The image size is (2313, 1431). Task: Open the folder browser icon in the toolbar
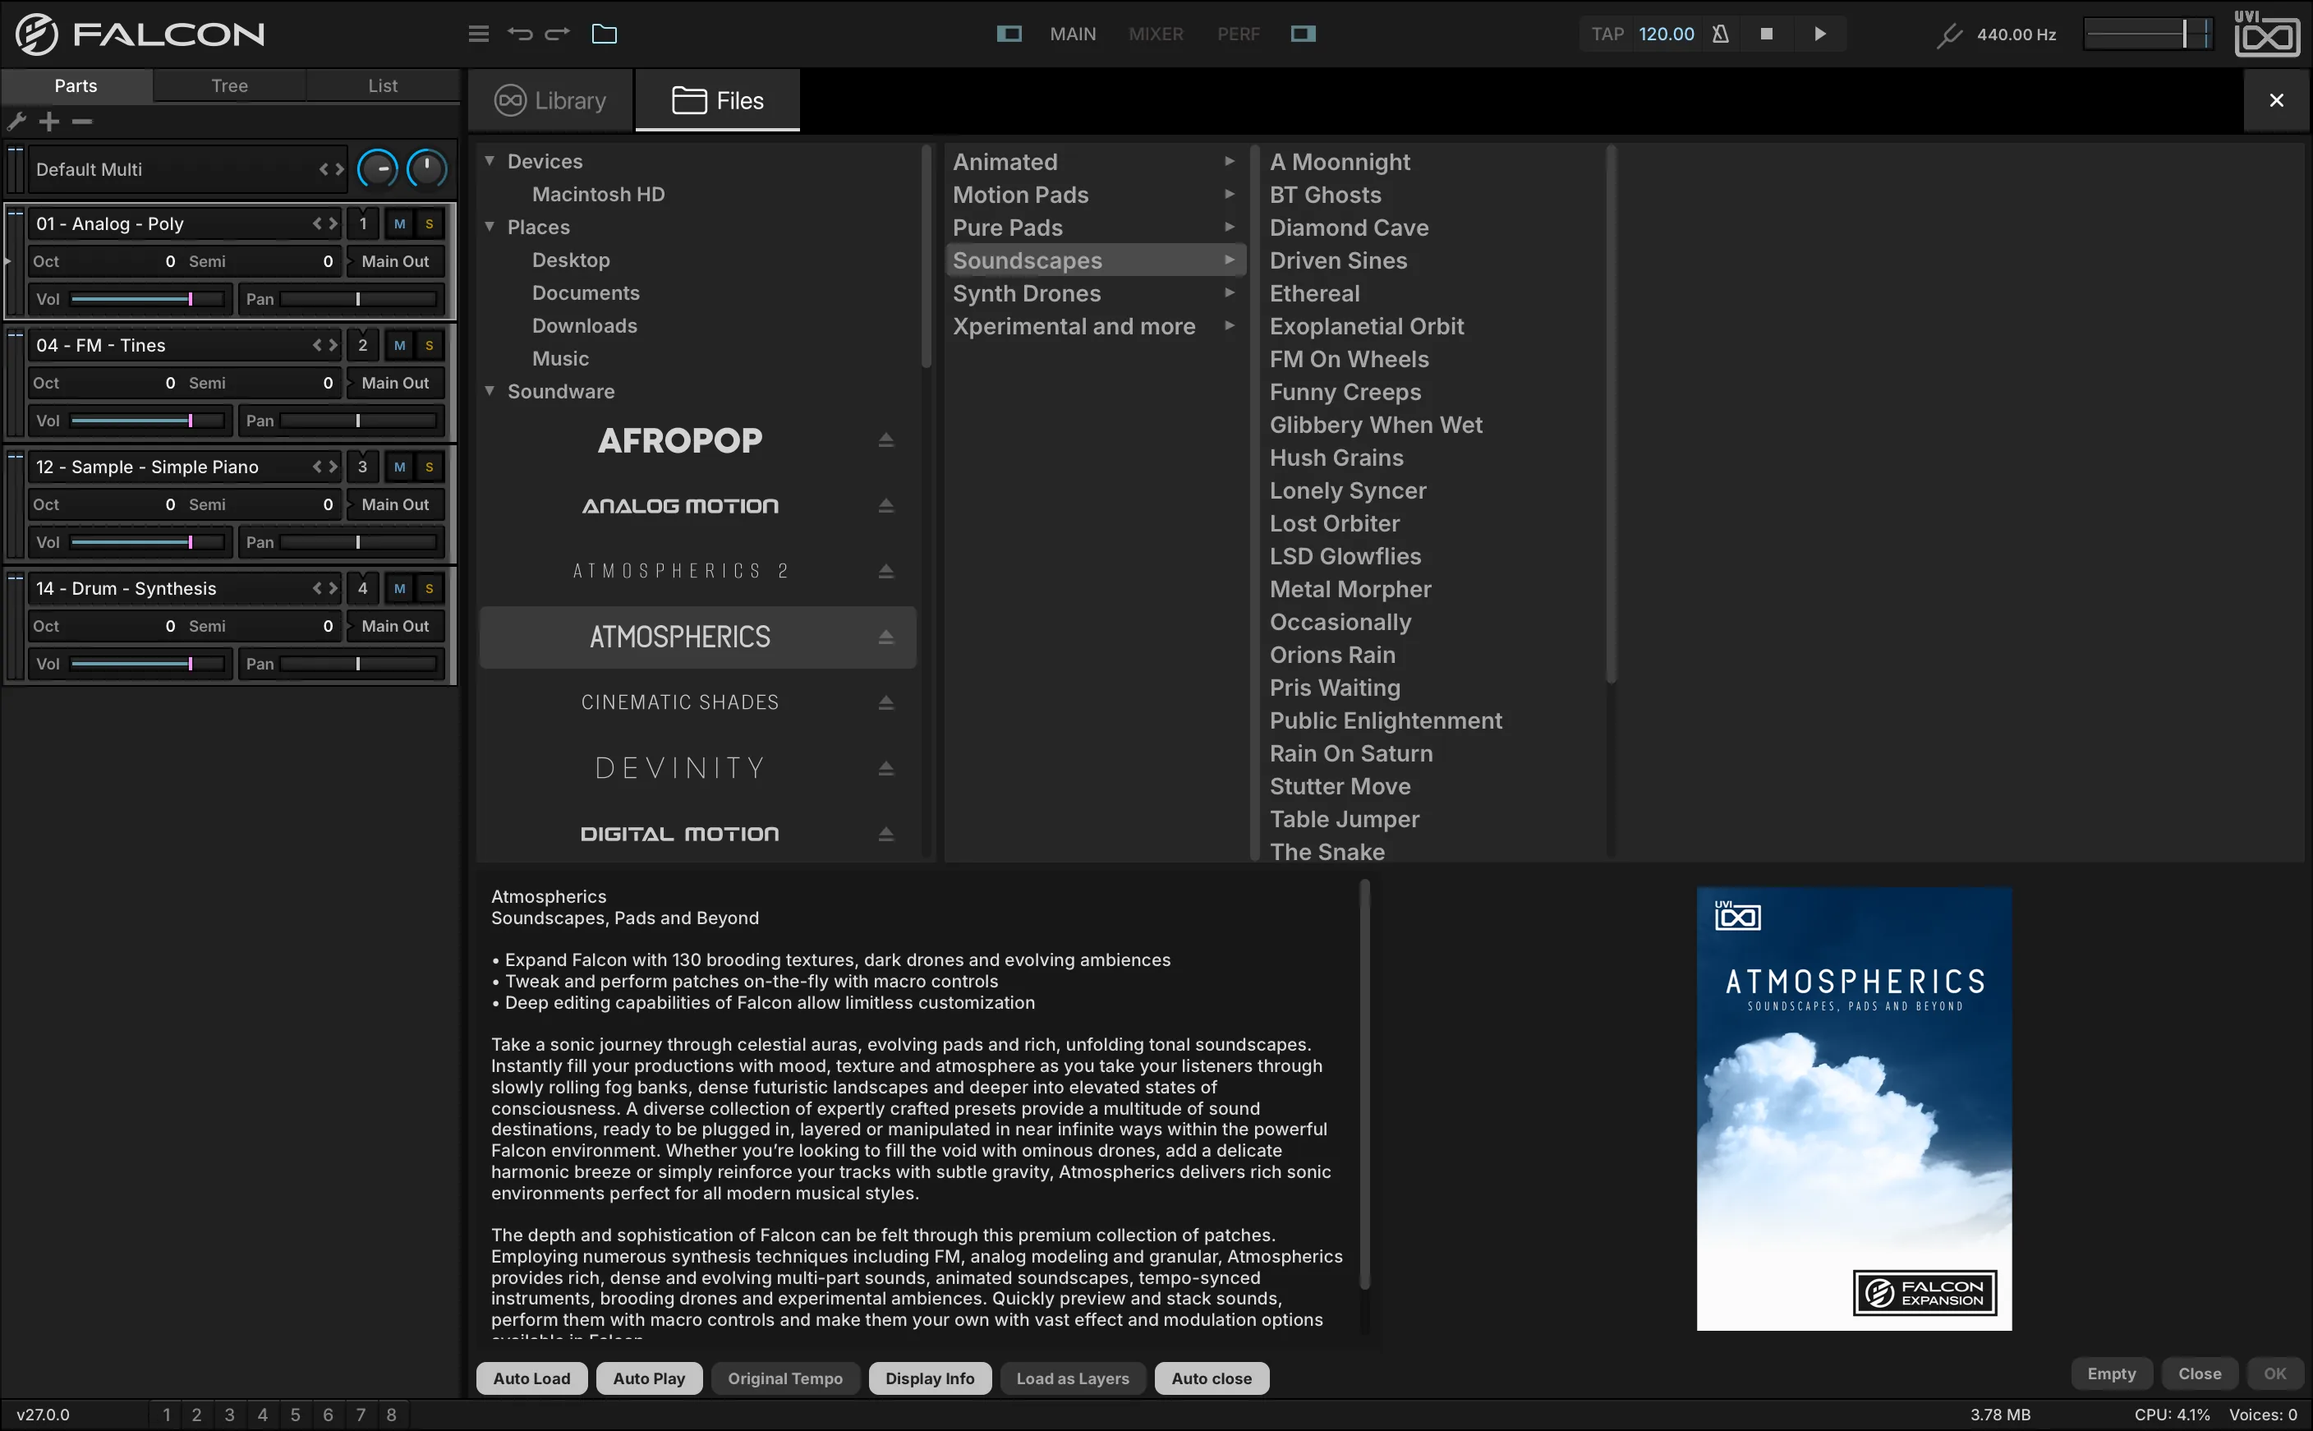(x=604, y=34)
